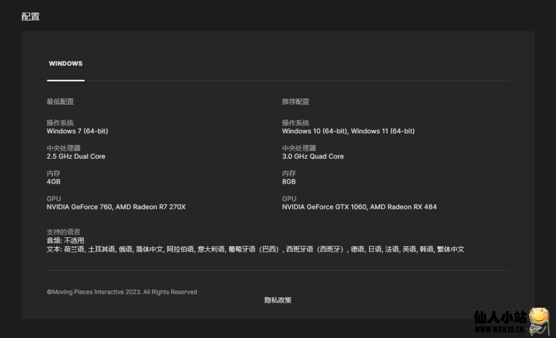Switch to the WINDOWS tab
The image size is (556, 338).
(66, 63)
